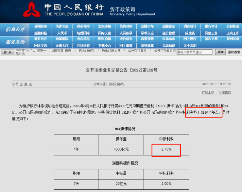The height and width of the screenshot is (192, 242).
Task: Set font size to 大
Action: pos(21,84)
